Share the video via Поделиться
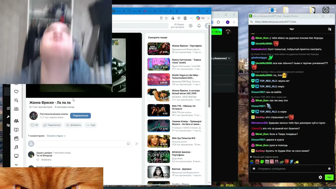The width and height of the screenshot is (336, 189). [x=52, y=125]
